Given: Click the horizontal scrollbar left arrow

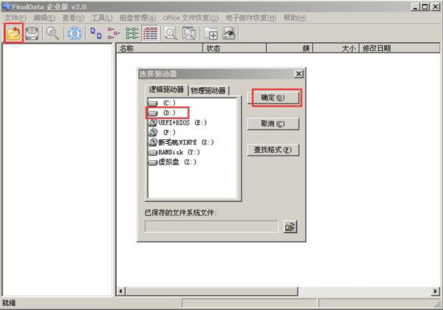Looking at the screenshot, I should (x=121, y=291).
